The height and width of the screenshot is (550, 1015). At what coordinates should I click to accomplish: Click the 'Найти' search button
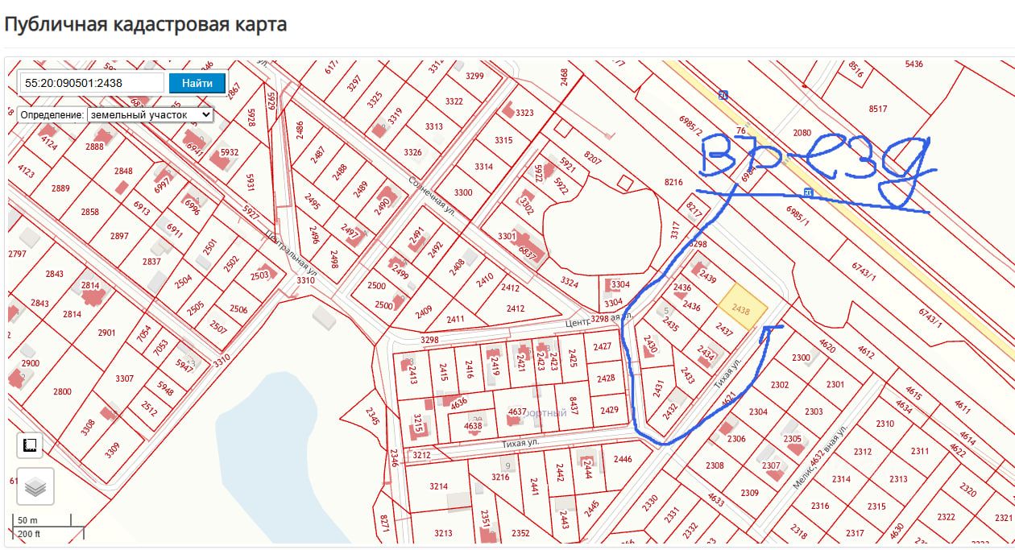pos(197,83)
